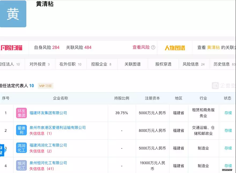Click the 行业 column header

[x=203, y=98]
